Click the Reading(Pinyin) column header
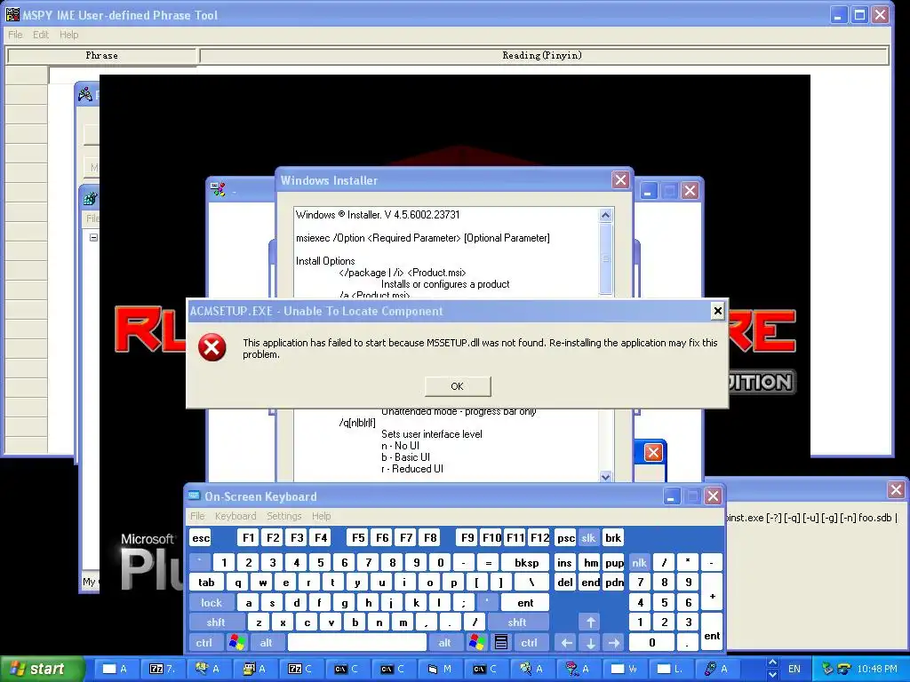This screenshot has width=910, height=682. click(x=544, y=56)
